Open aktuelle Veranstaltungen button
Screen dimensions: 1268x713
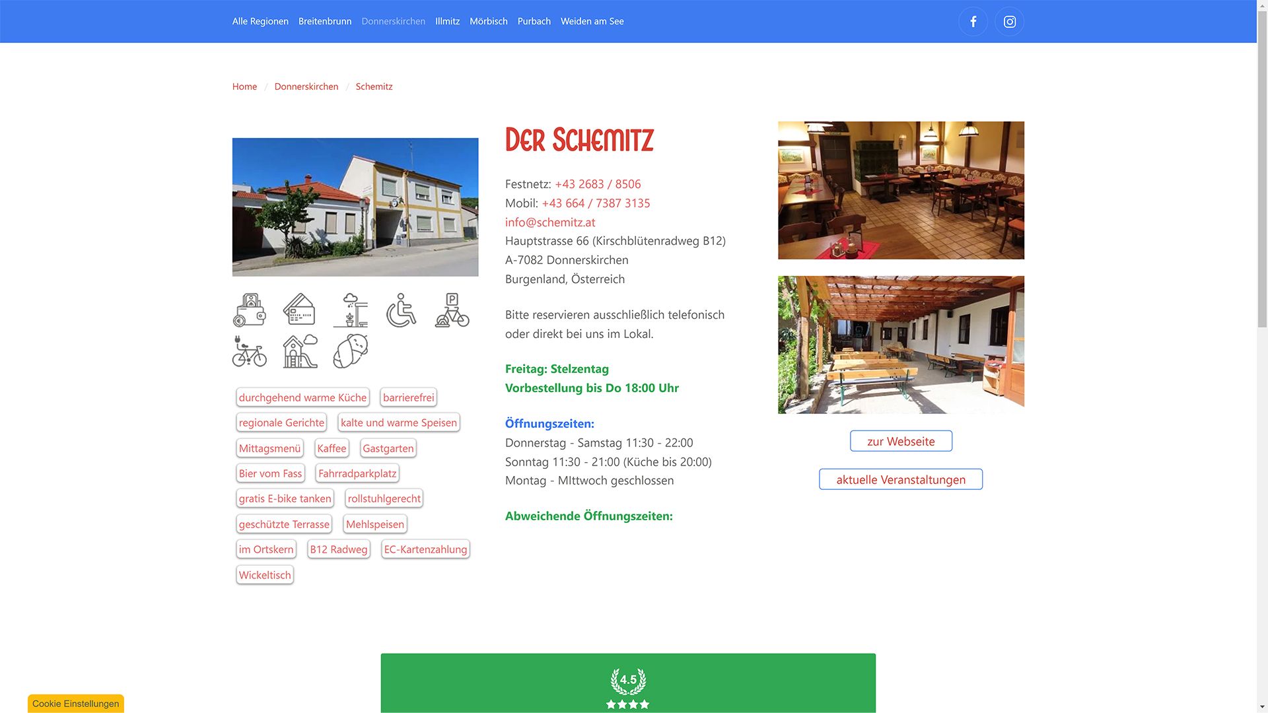coord(900,479)
